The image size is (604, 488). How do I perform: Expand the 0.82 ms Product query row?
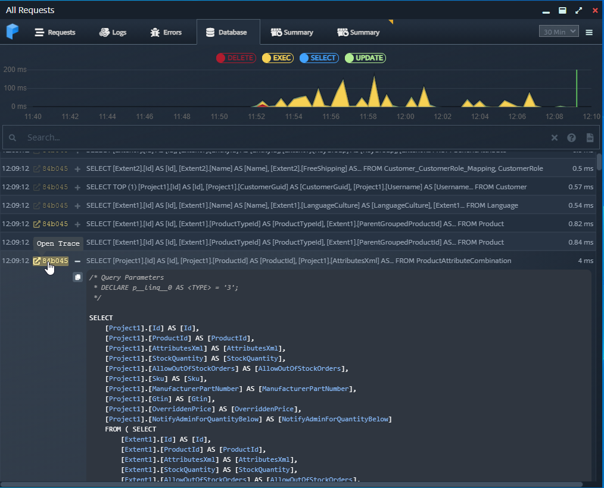pos(77,224)
